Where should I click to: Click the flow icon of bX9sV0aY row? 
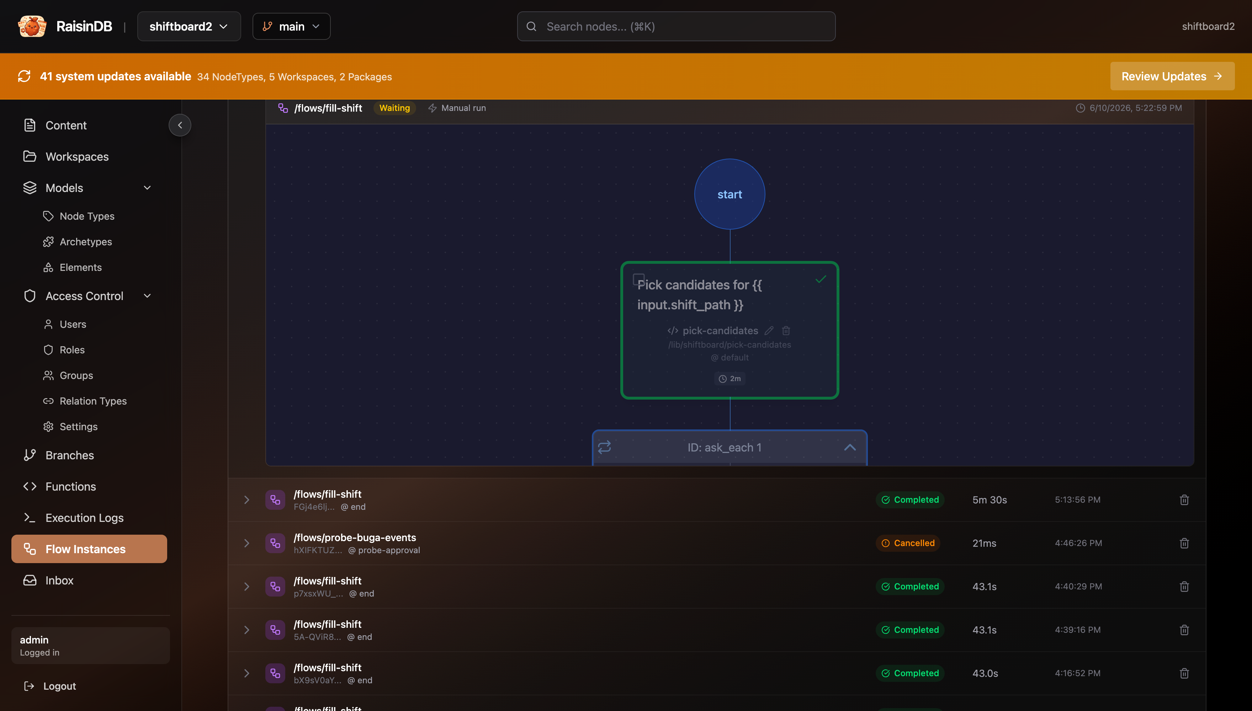275,673
